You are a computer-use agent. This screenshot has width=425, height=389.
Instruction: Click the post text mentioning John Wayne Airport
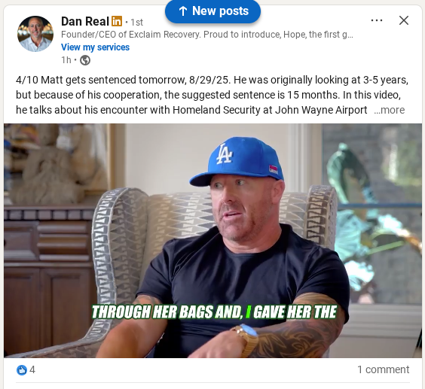click(212, 95)
